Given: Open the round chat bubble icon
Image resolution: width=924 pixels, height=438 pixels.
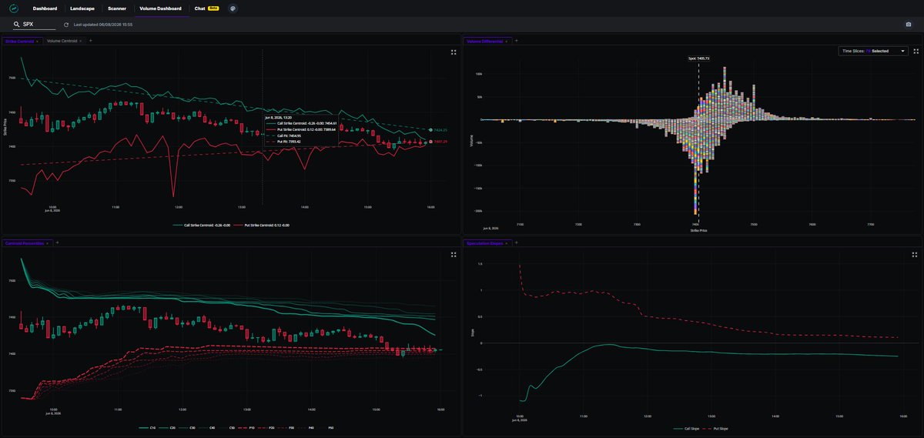Looking at the screenshot, I should pyautogui.click(x=233, y=8).
